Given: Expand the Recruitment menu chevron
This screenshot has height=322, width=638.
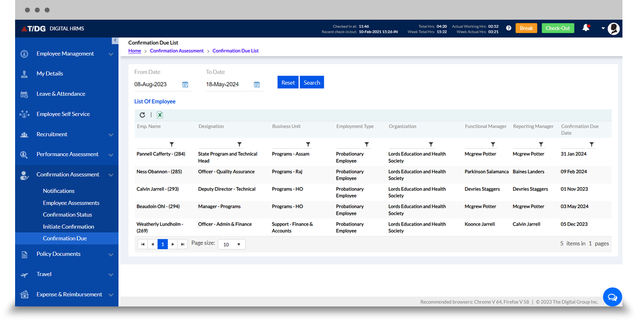Looking at the screenshot, I should [x=111, y=135].
